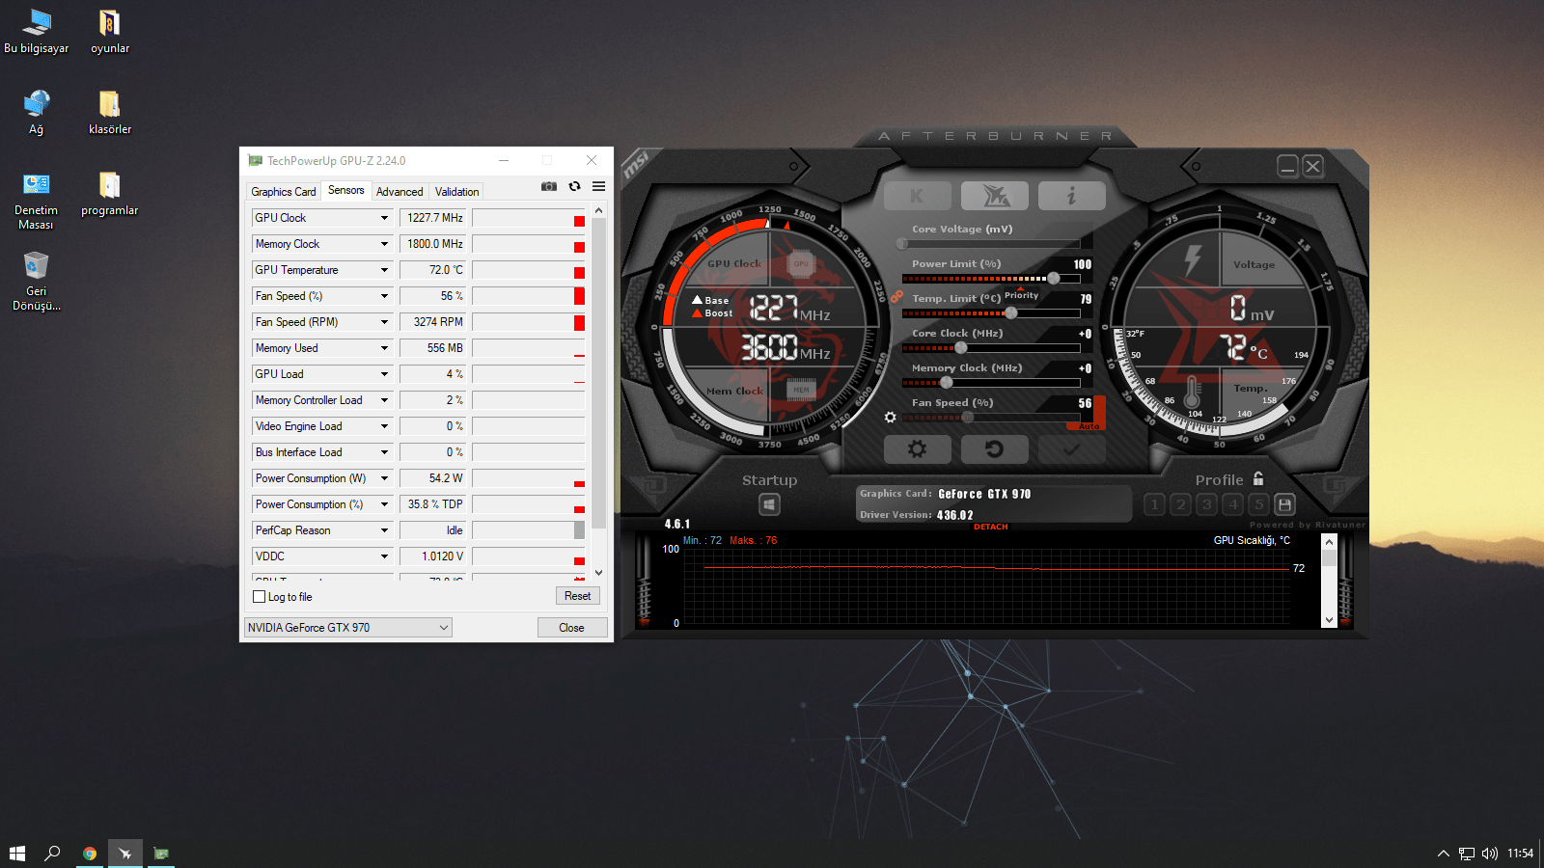Select the Ağ network desktop icon

pyautogui.click(x=37, y=112)
